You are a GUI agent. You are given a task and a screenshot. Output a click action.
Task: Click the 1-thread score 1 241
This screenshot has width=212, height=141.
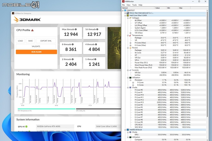point(94,64)
